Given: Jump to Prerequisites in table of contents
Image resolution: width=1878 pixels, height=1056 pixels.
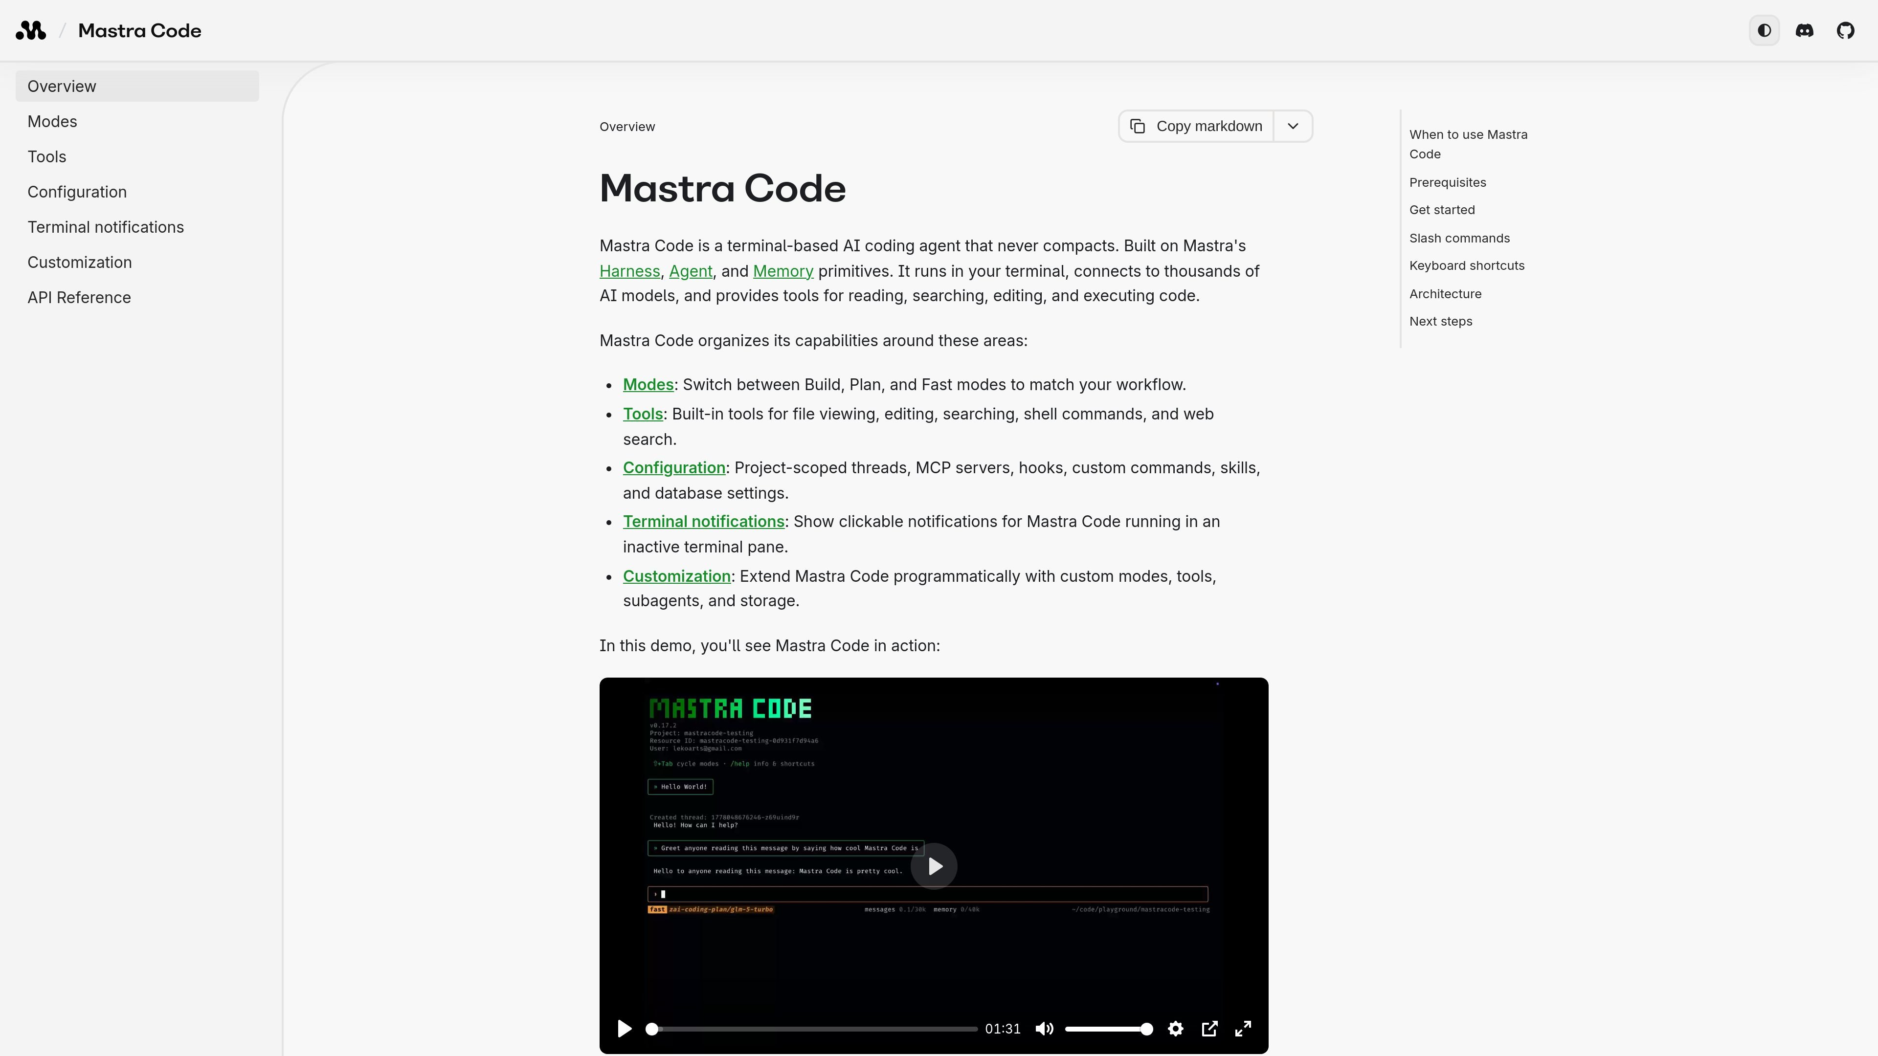Looking at the screenshot, I should point(1447,182).
